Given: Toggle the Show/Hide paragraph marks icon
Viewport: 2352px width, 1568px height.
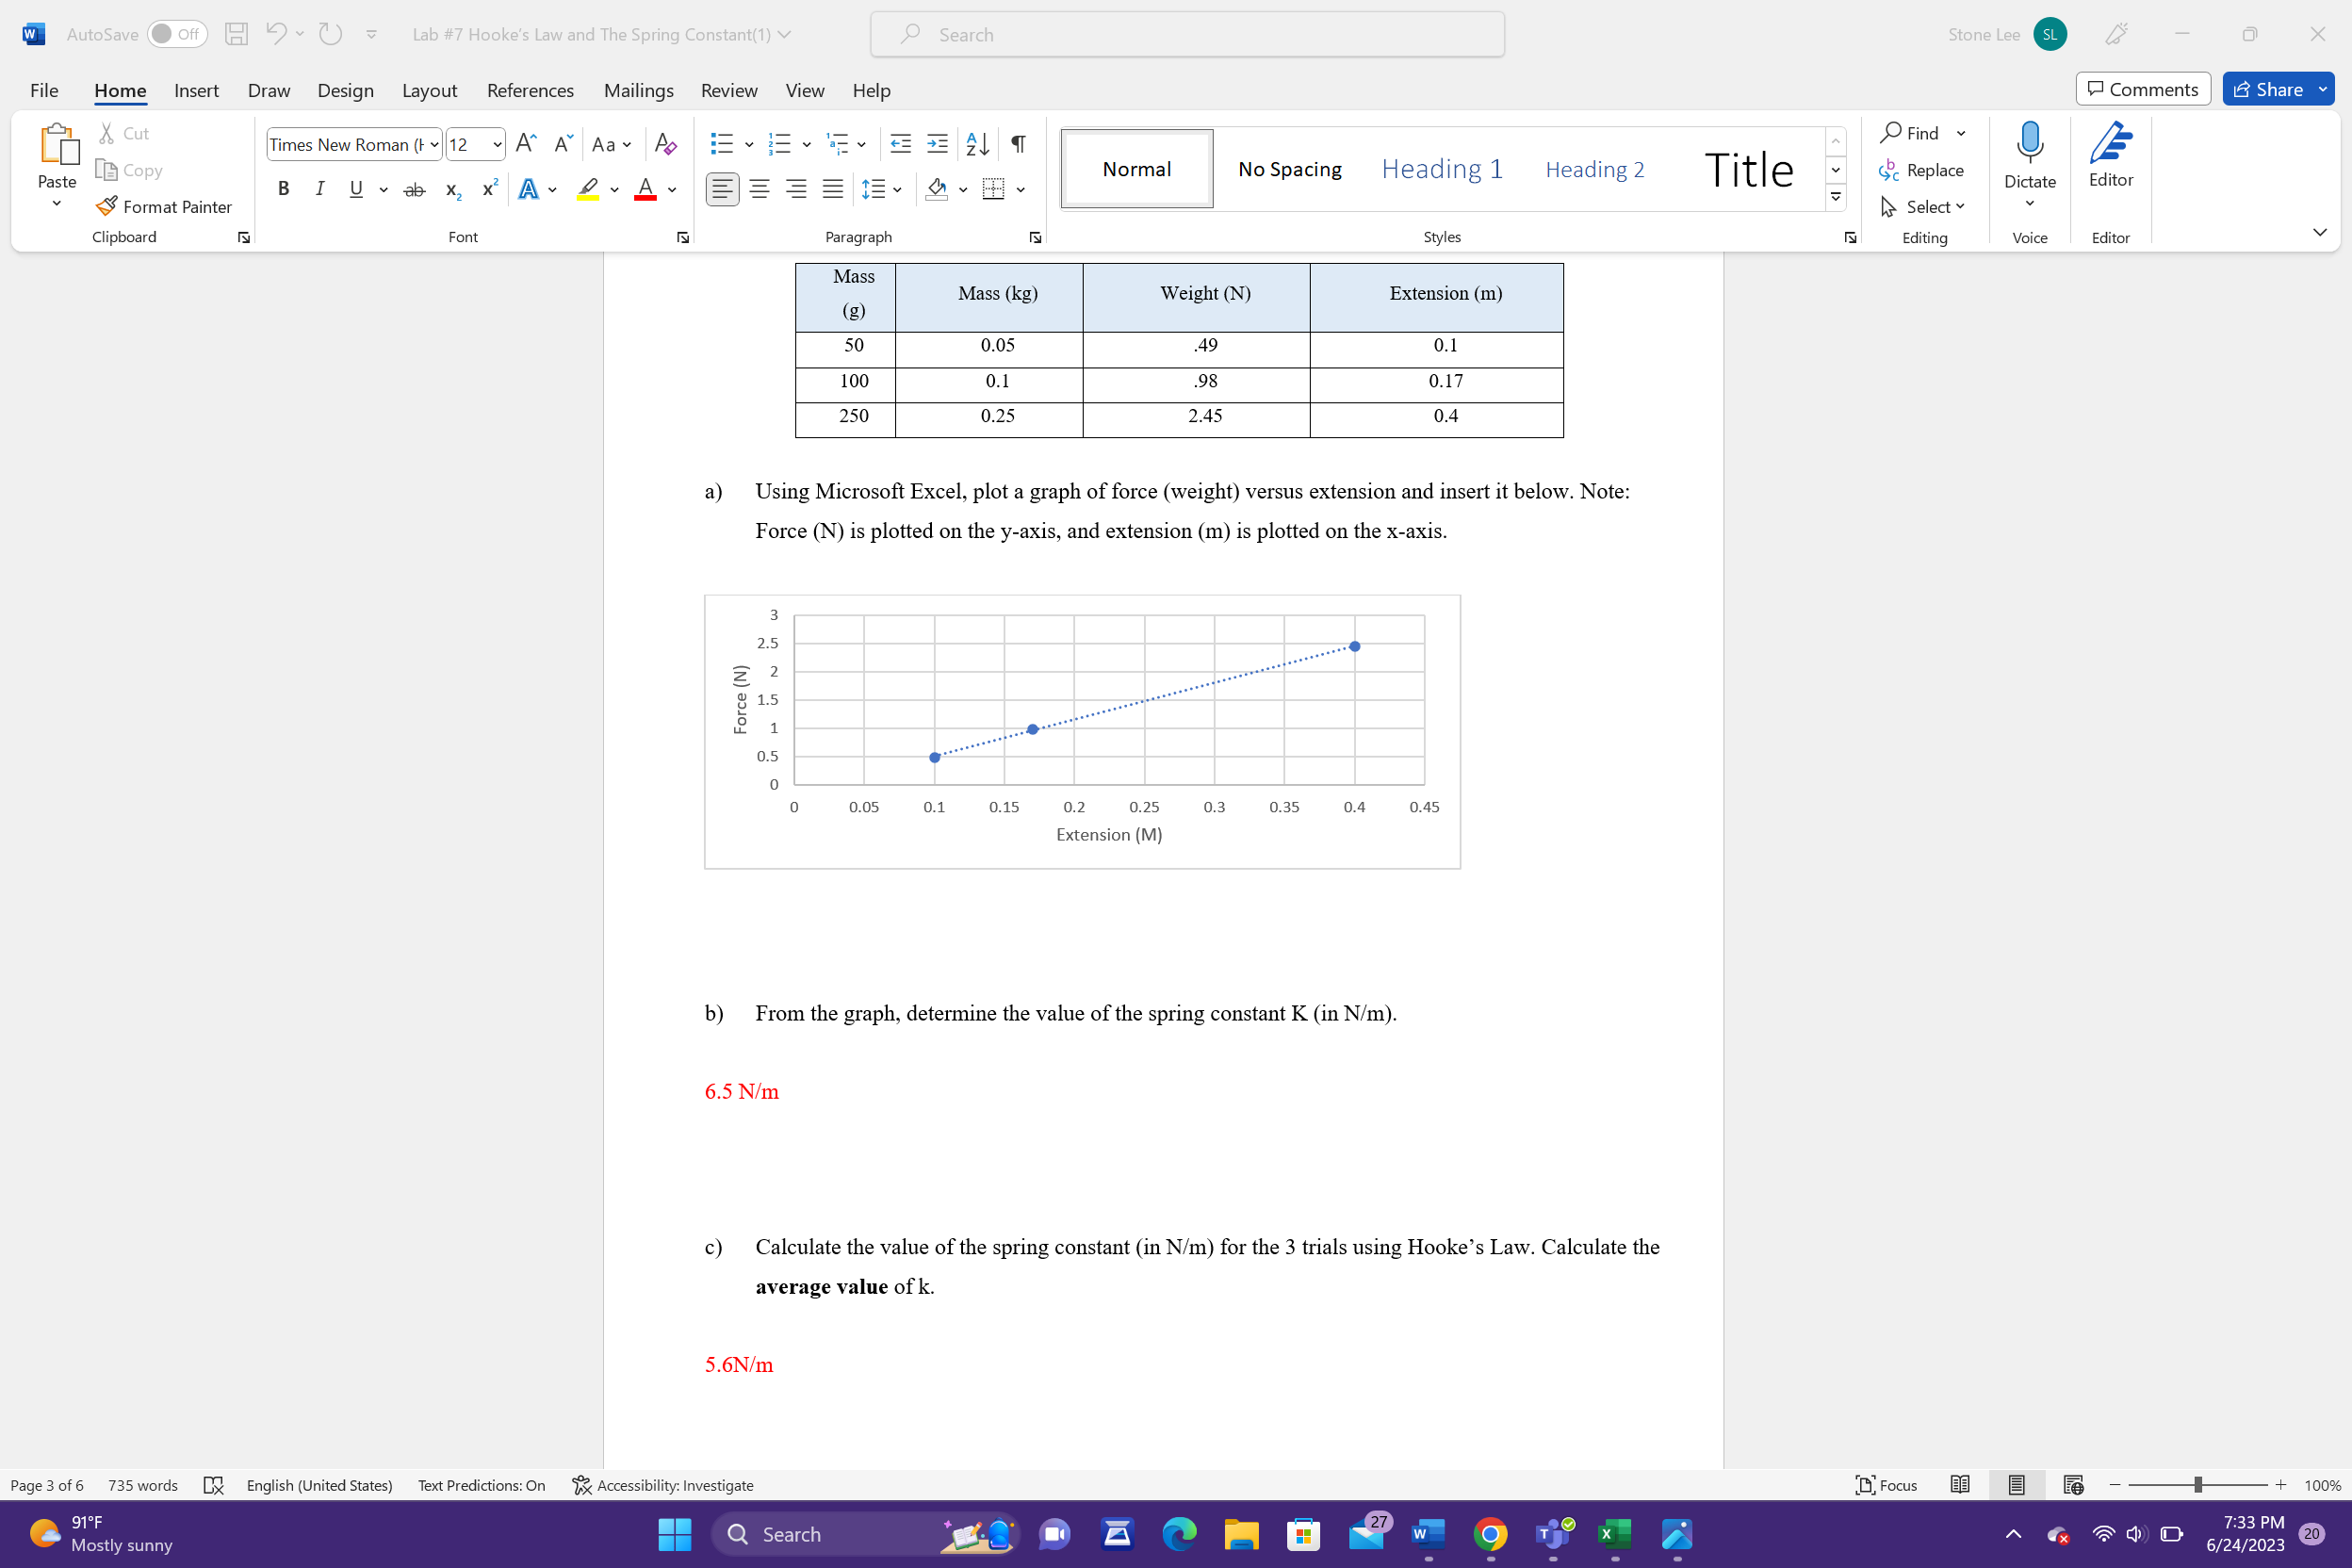Looking at the screenshot, I should pos(1018,144).
